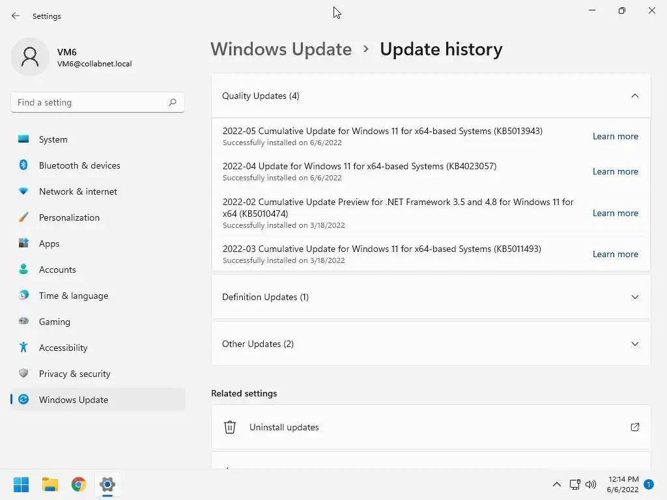Launch Google Chrome from taskbar
The image size is (667, 500).
(78, 484)
